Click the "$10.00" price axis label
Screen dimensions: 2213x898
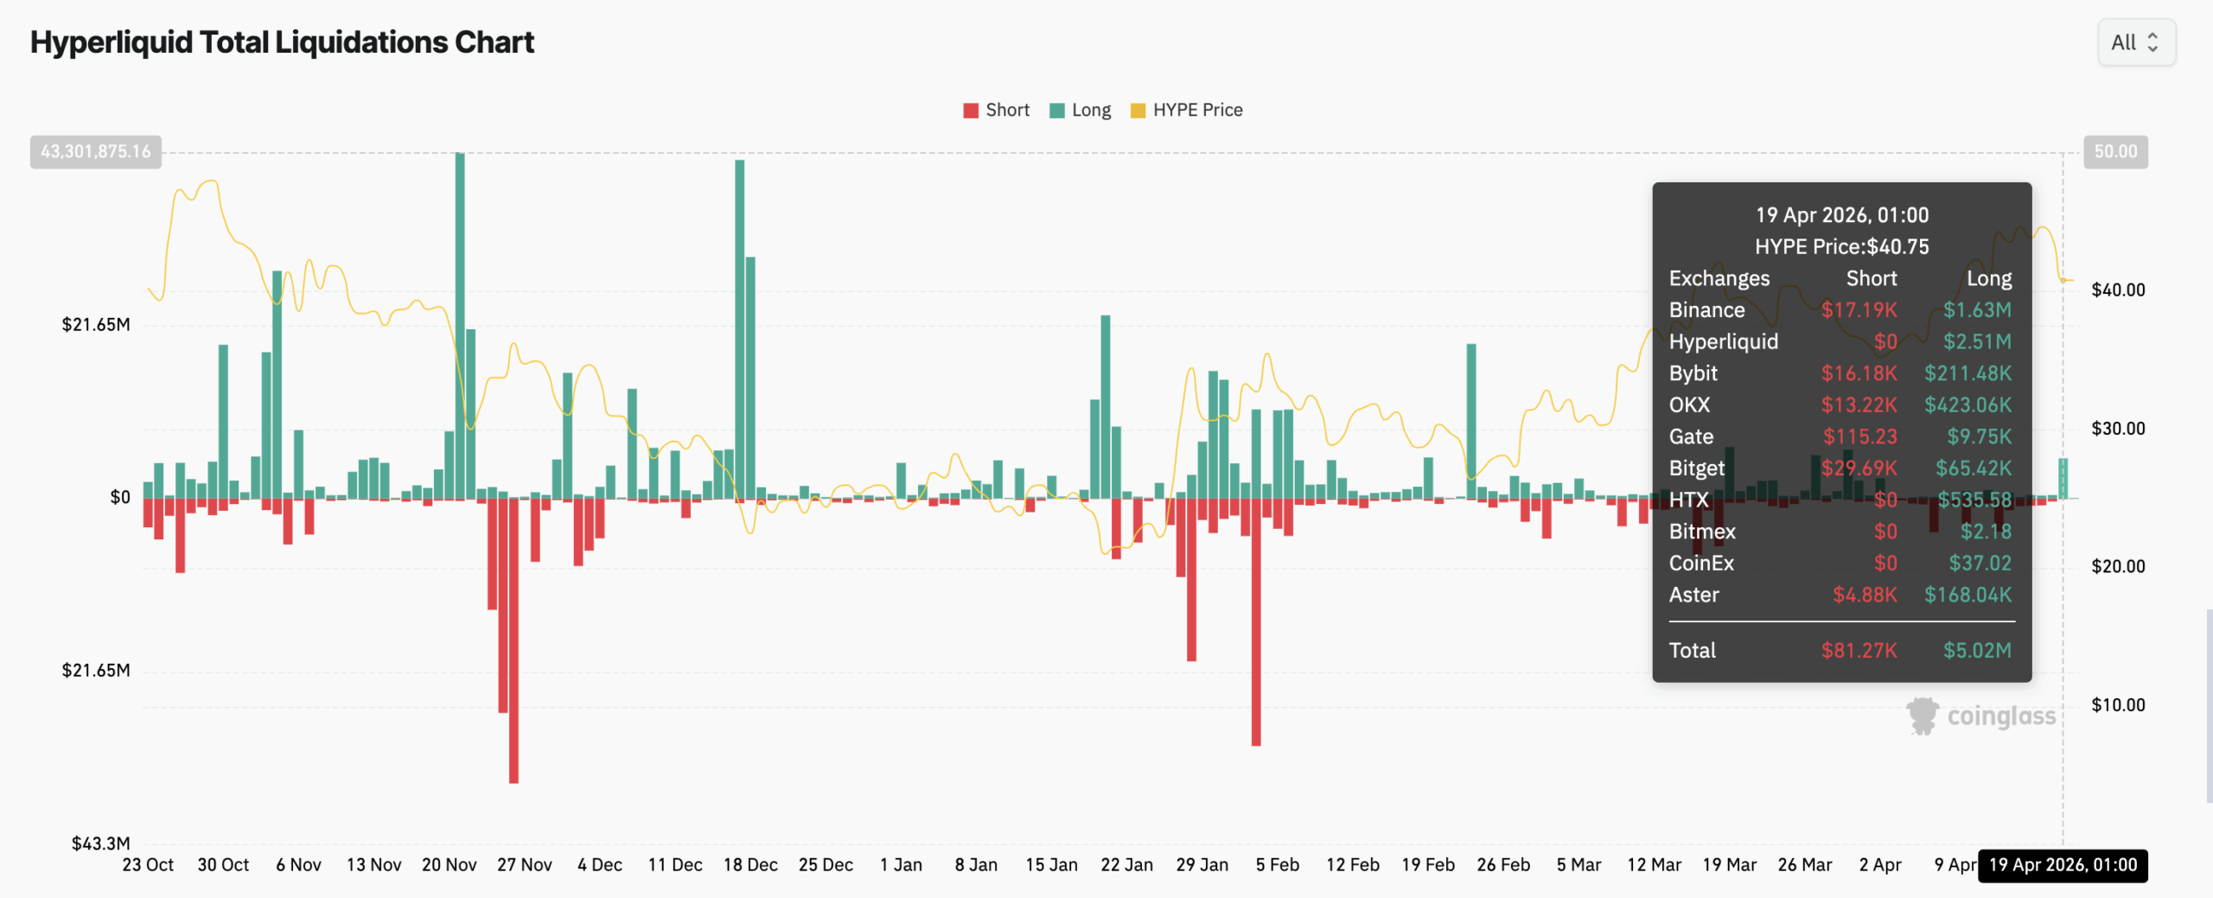2118,705
